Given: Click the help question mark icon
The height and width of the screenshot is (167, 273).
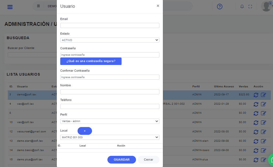Looking at the screenshot, I should (220, 7).
